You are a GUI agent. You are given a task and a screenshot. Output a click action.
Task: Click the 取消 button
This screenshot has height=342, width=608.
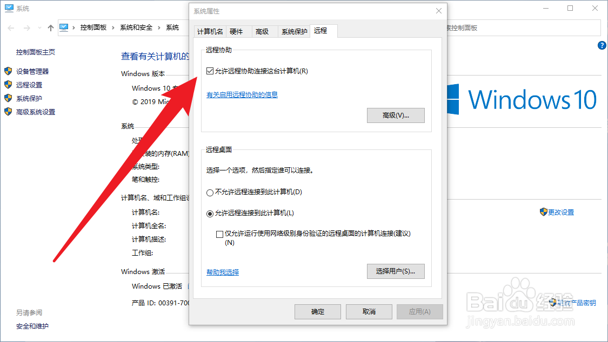pos(369,311)
